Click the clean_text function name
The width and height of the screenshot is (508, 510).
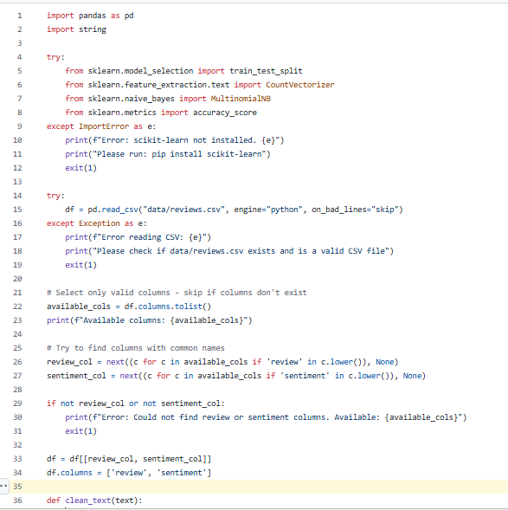88,500
